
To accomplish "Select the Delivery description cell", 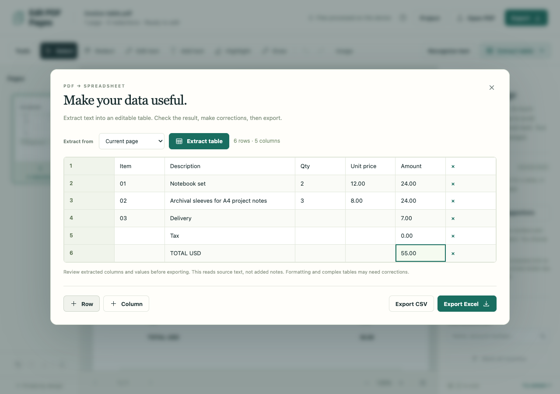I will pos(230,218).
